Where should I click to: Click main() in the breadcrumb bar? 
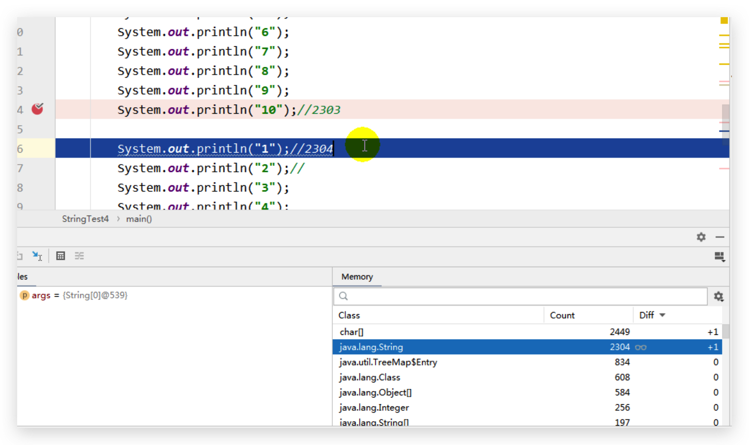(x=139, y=219)
